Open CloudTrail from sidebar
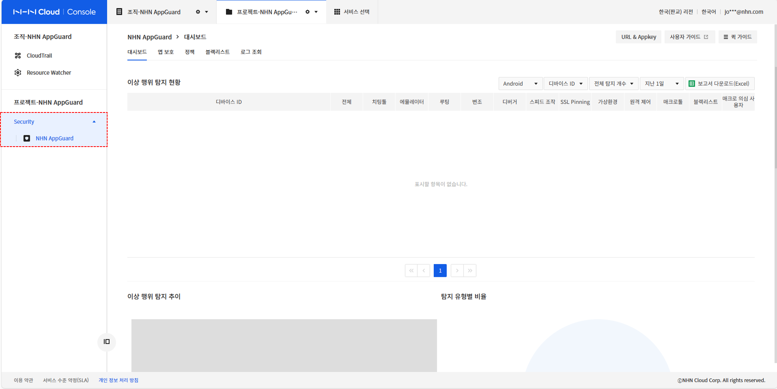 (x=39, y=55)
